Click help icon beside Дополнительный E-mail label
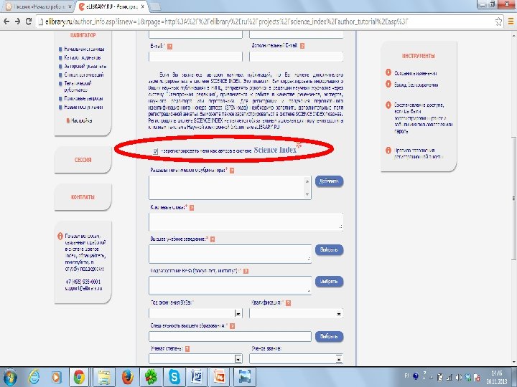 pos(302,46)
